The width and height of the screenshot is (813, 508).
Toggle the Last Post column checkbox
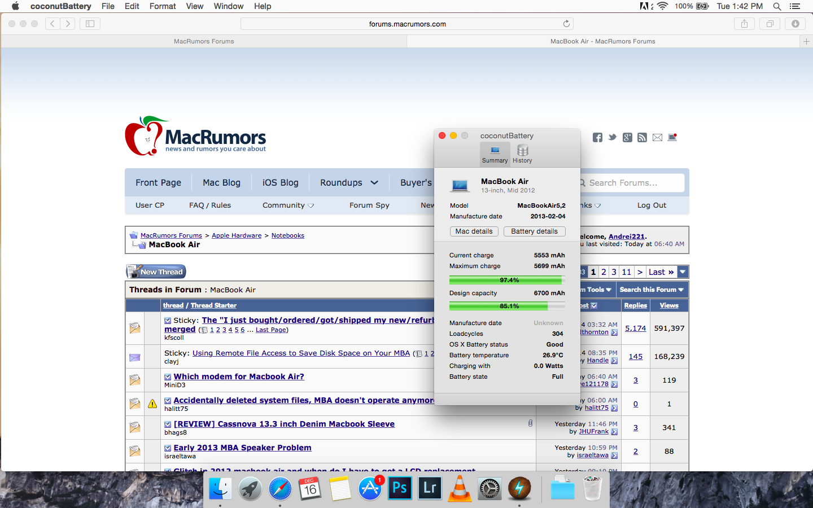point(593,305)
